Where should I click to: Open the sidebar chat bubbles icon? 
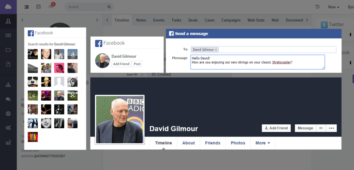point(8,99)
